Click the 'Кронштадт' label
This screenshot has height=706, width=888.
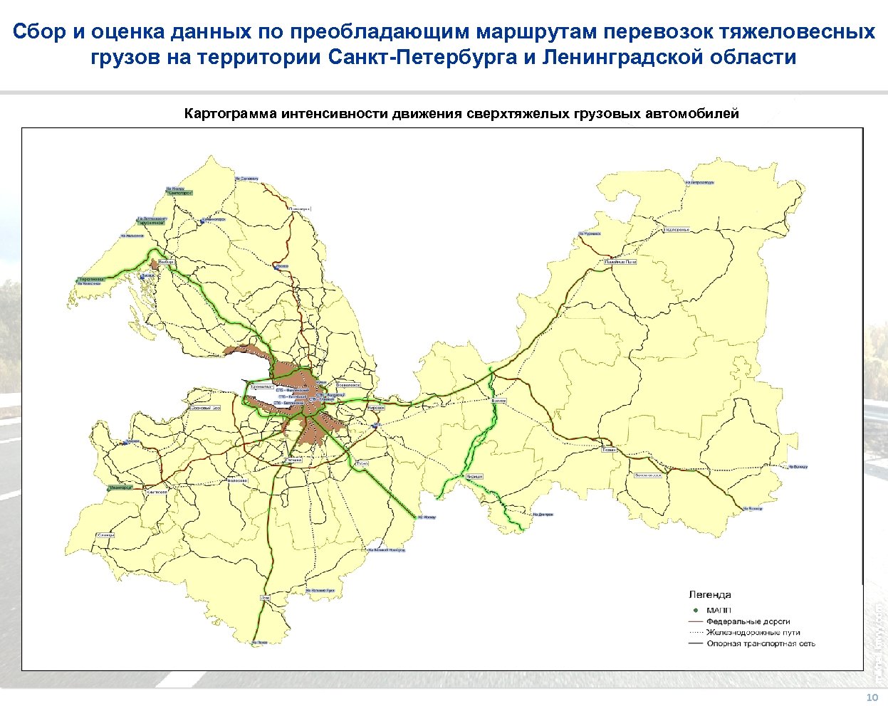(x=263, y=386)
